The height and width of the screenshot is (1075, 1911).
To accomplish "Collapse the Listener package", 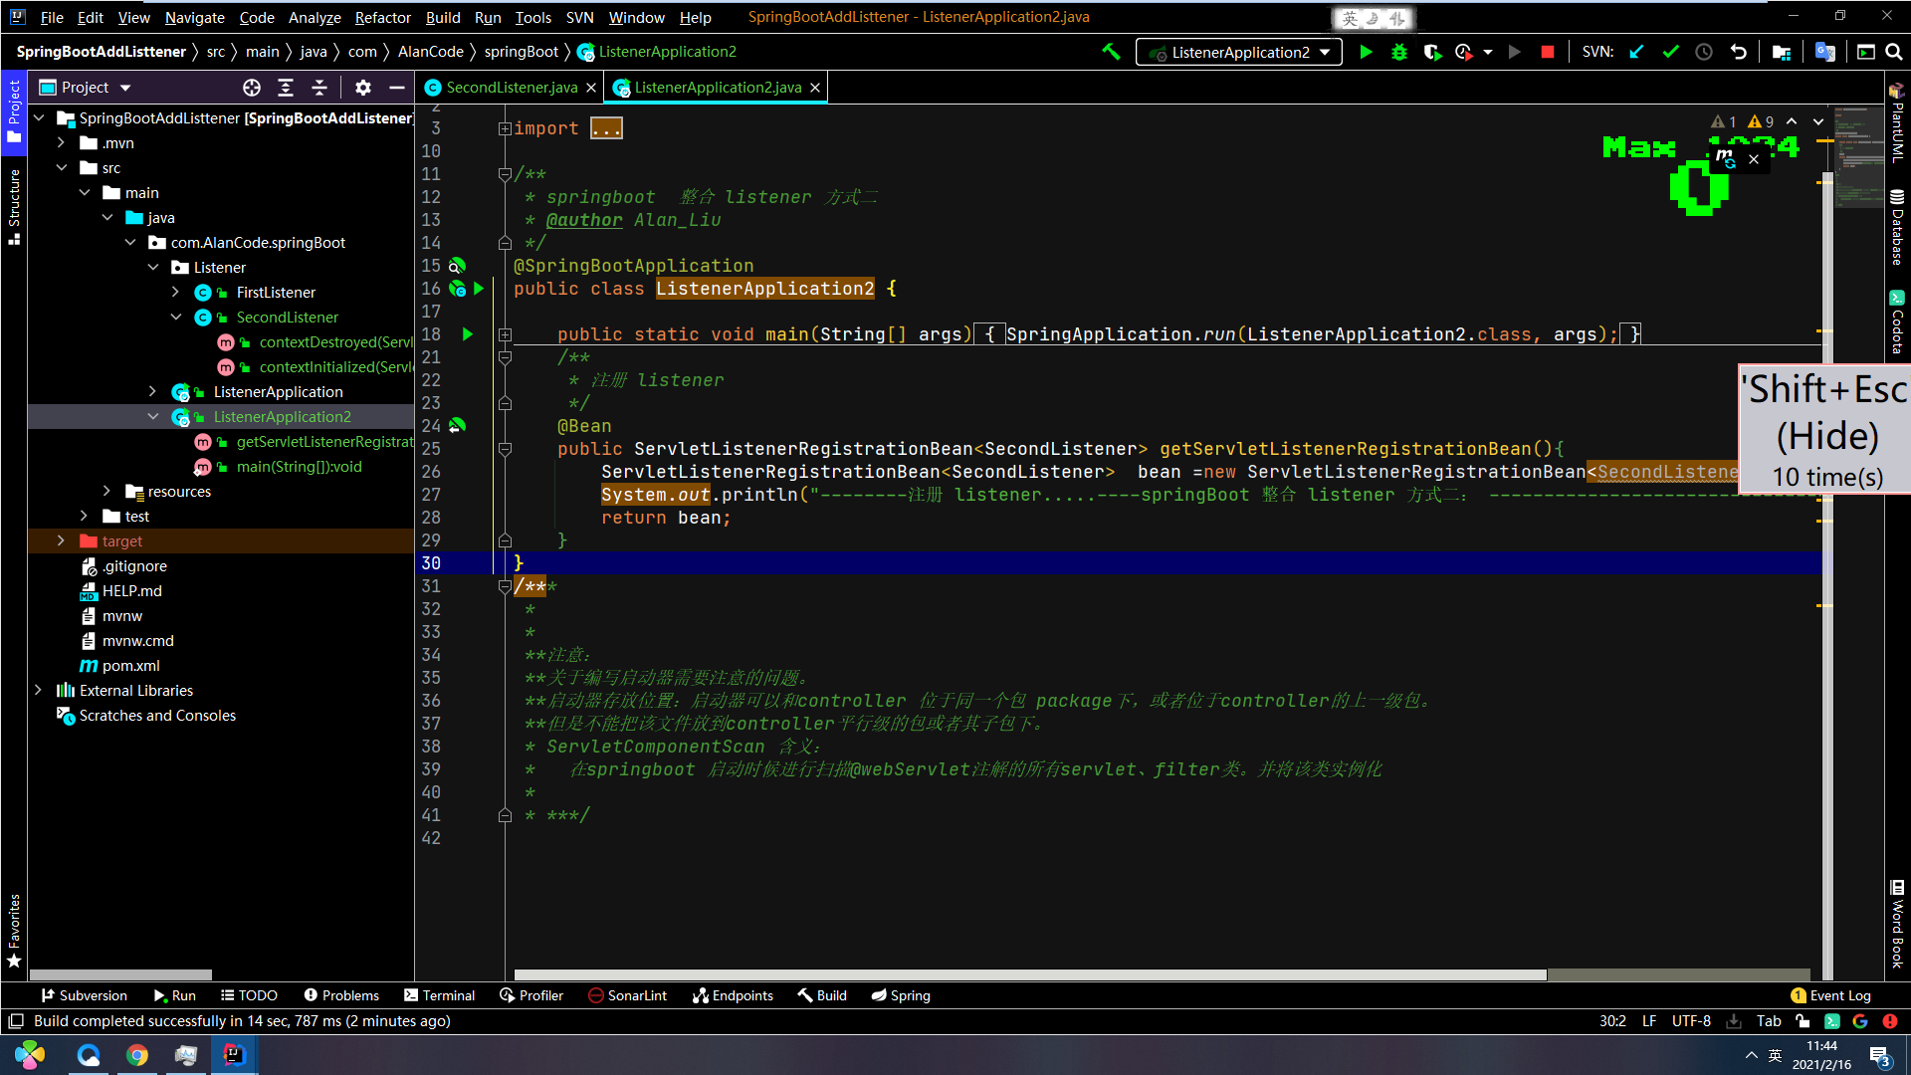I will pyautogui.click(x=153, y=268).
